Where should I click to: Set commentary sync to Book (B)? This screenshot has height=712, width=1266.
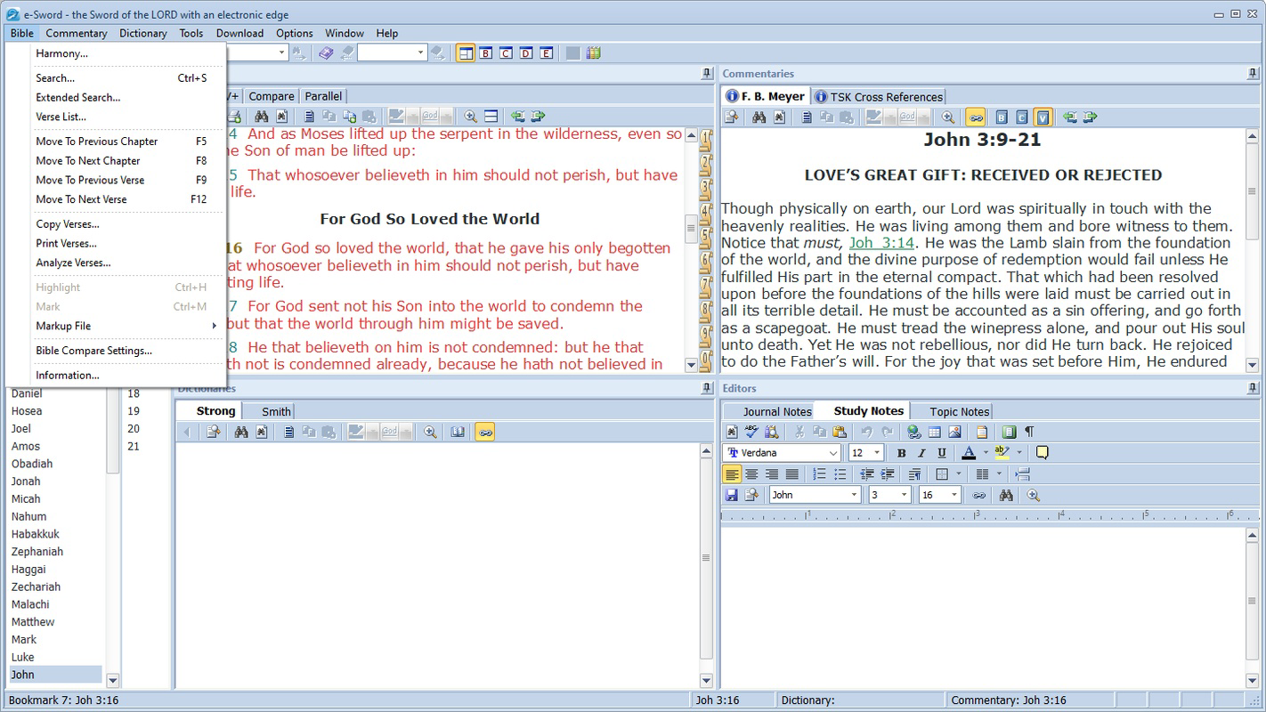click(x=1002, y=117)
